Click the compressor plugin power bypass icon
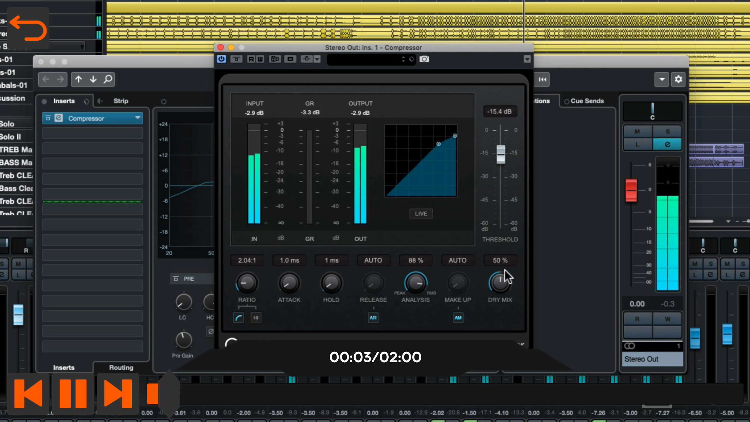The height and width of the screenshot is (422, 750). click(x=221, y=59)
